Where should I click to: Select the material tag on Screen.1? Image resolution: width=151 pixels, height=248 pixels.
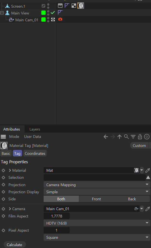pyautogui.click(x=81, y=6)
